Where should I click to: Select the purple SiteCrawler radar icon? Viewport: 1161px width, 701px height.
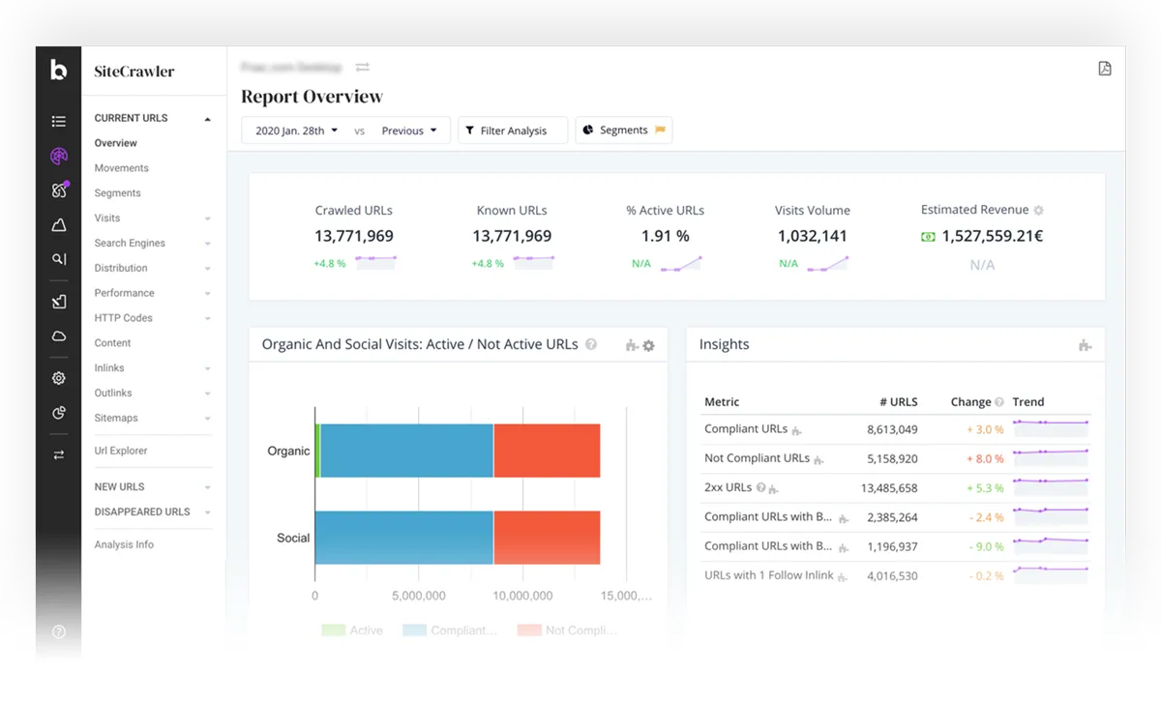[59, 156]
